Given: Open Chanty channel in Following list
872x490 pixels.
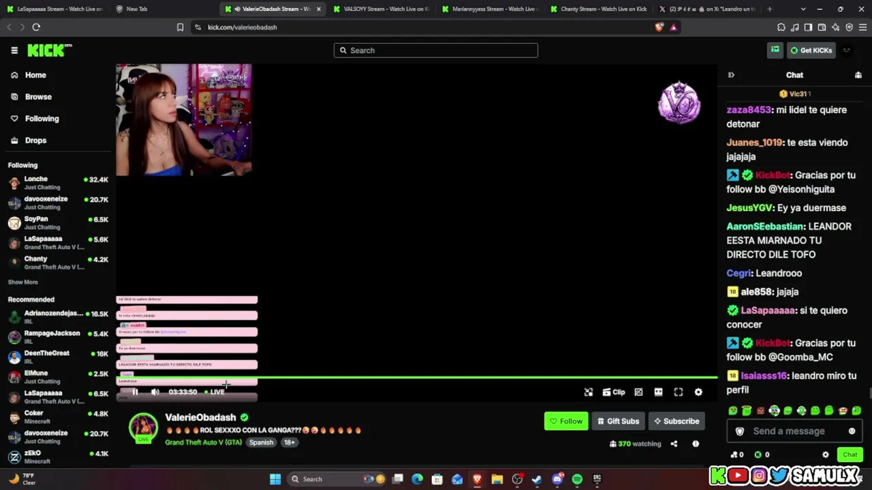Looking at the screenshot, I should pos(57,263).
